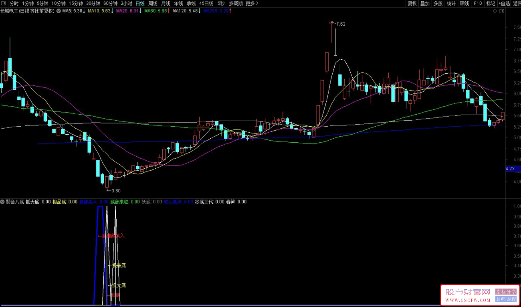Click the 抓大底 signal arrow label
Viewport: 521px width, 307px height.
[x=117, y=285]
